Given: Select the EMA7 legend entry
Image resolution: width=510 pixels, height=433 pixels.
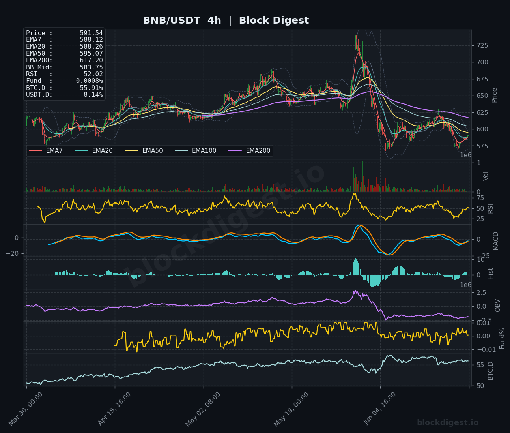Looking at the screenshot, I should [46, 151].
